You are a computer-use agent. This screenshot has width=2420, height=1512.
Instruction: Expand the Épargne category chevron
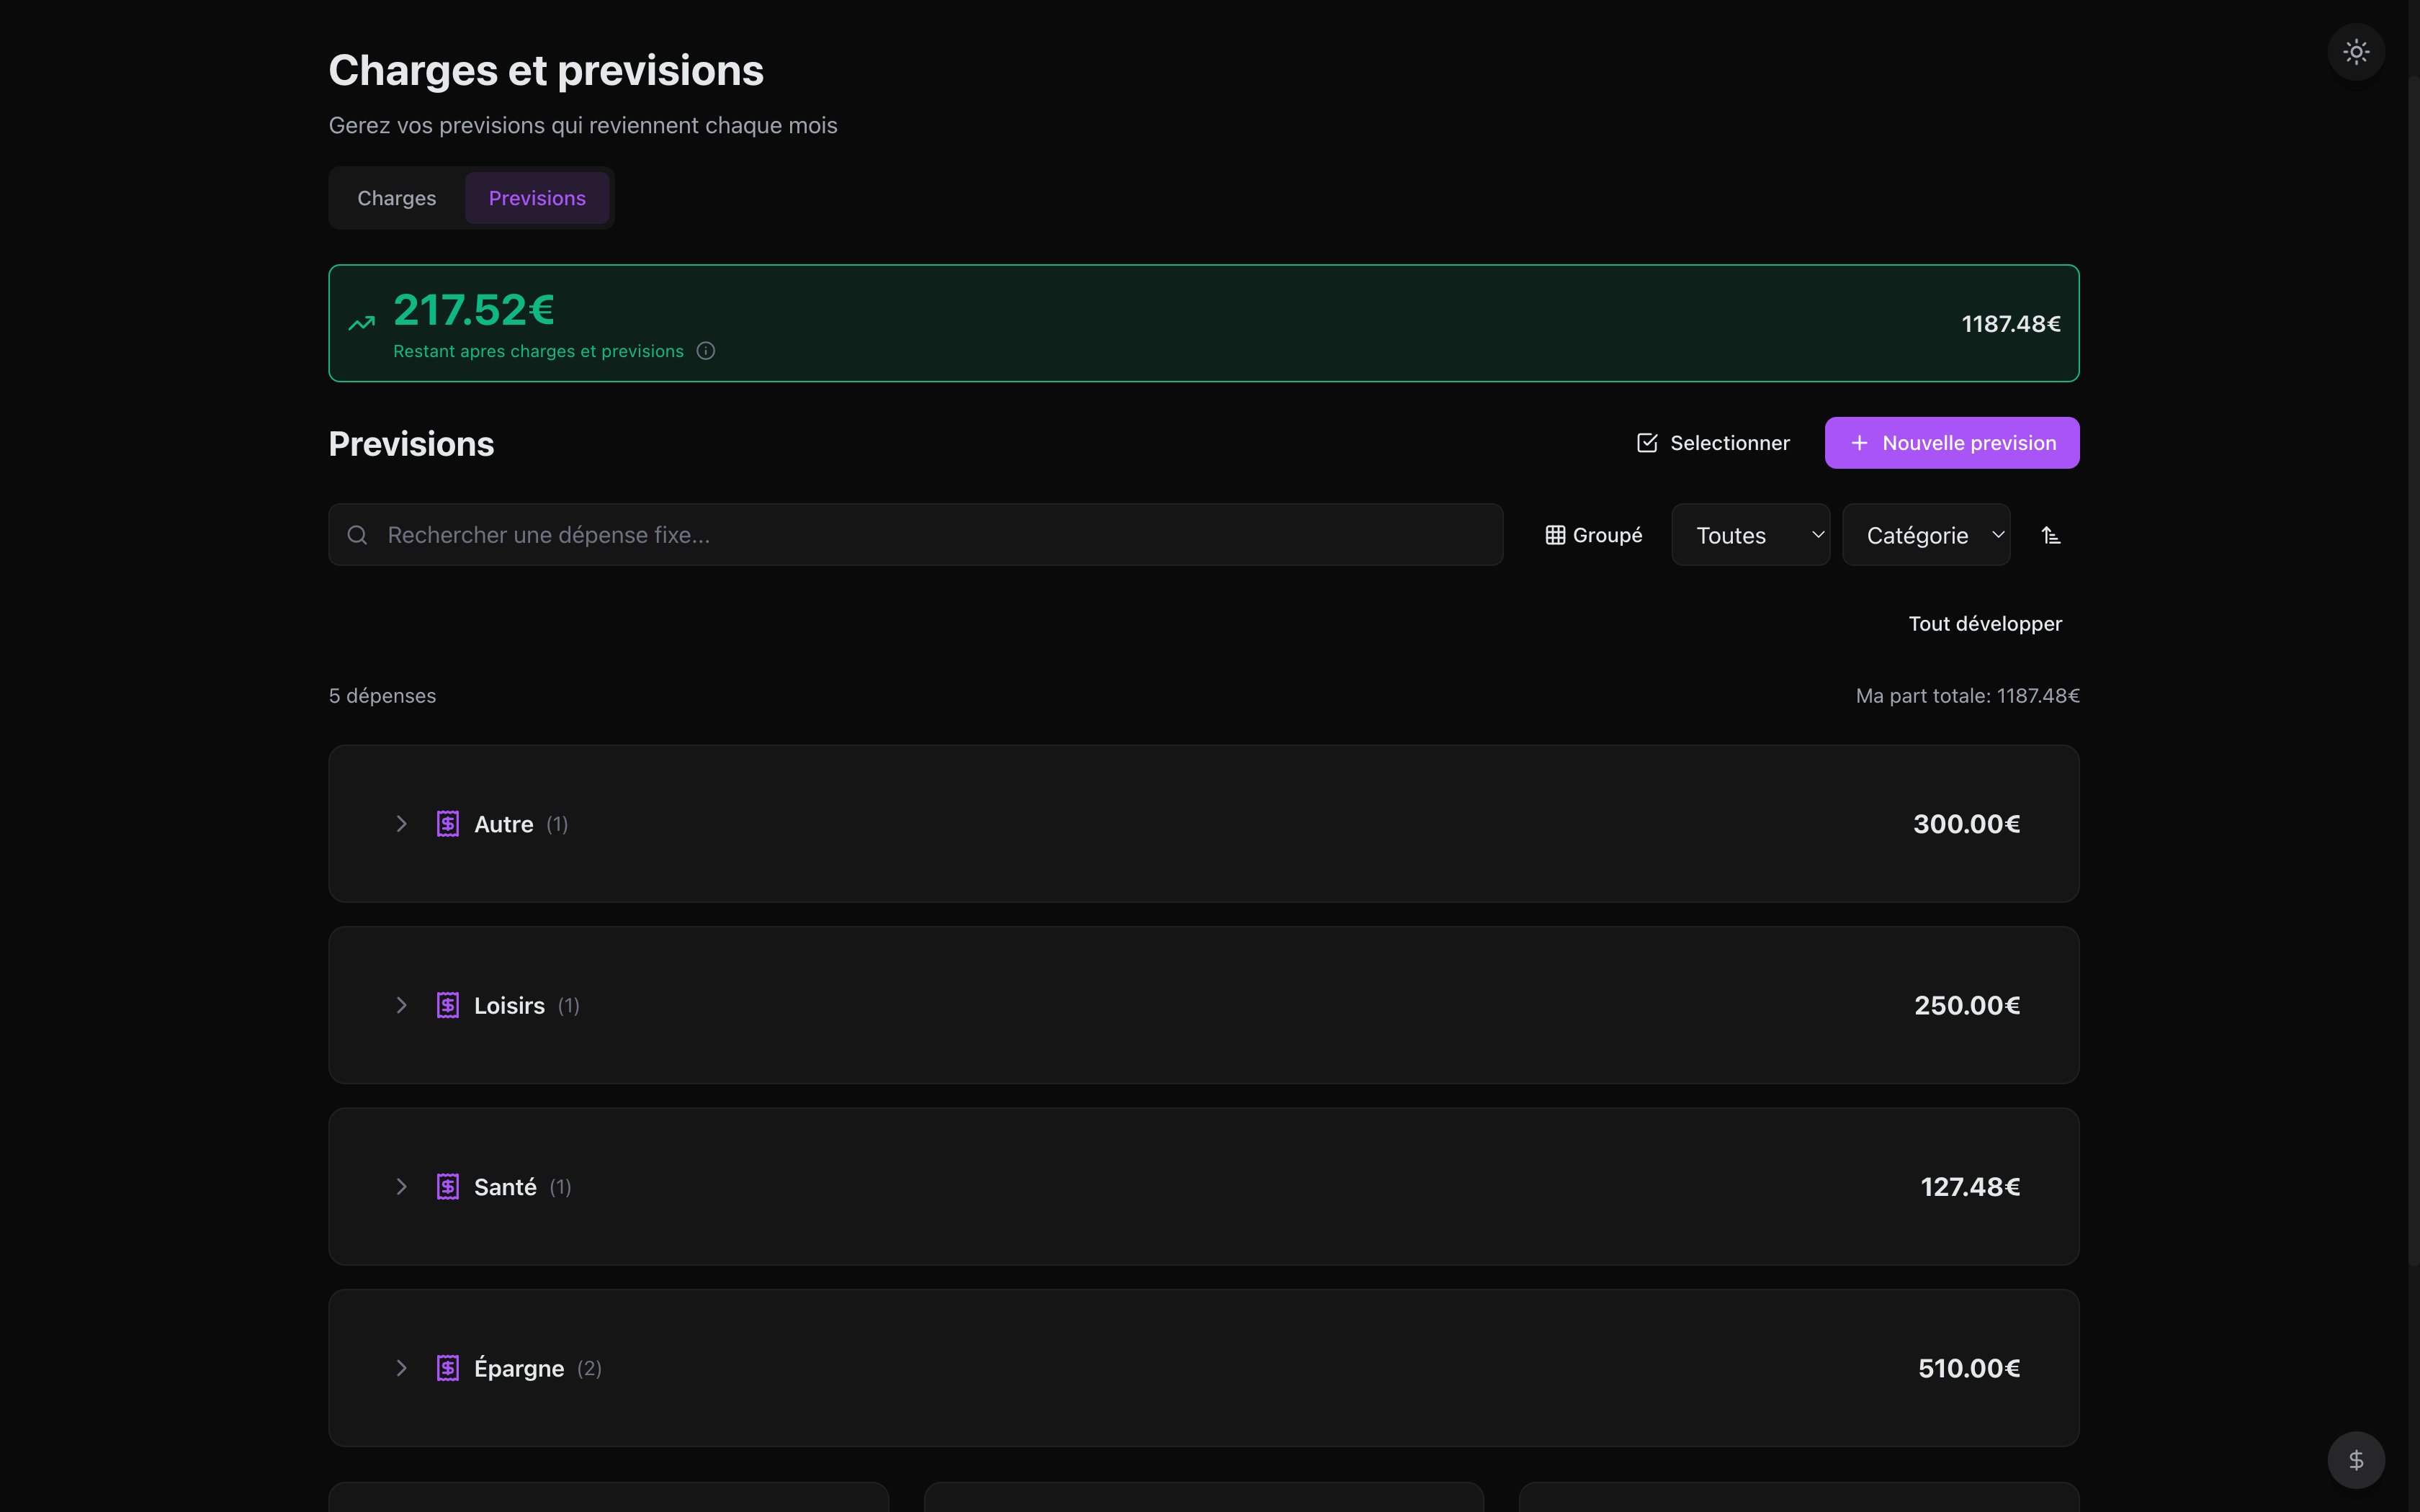[x=401, y=1368]
